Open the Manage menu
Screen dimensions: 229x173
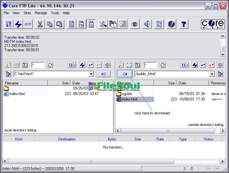coord(41,13)
